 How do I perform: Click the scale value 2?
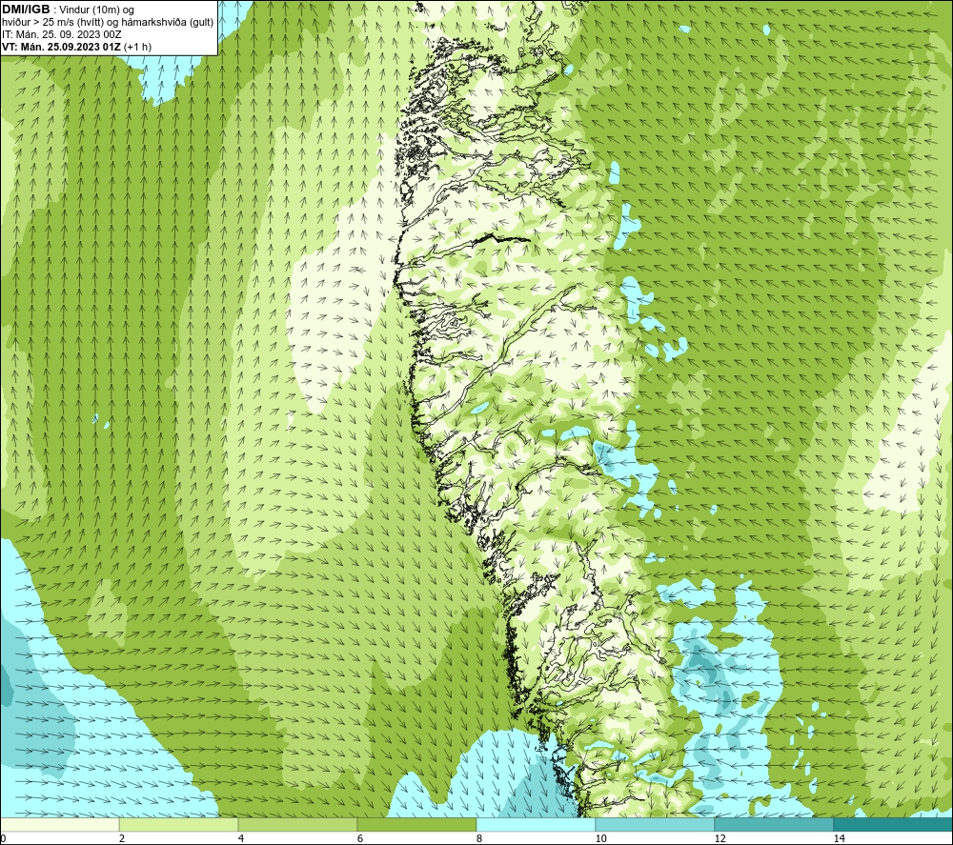pyautogui.click(x=122, y=838)
